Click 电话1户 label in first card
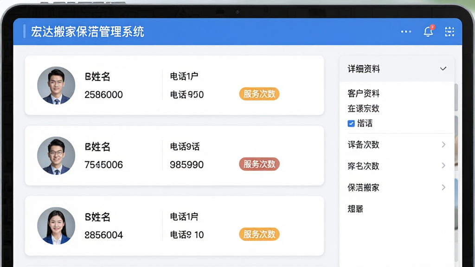Screen dimensions: 475x267 point(184,76)
